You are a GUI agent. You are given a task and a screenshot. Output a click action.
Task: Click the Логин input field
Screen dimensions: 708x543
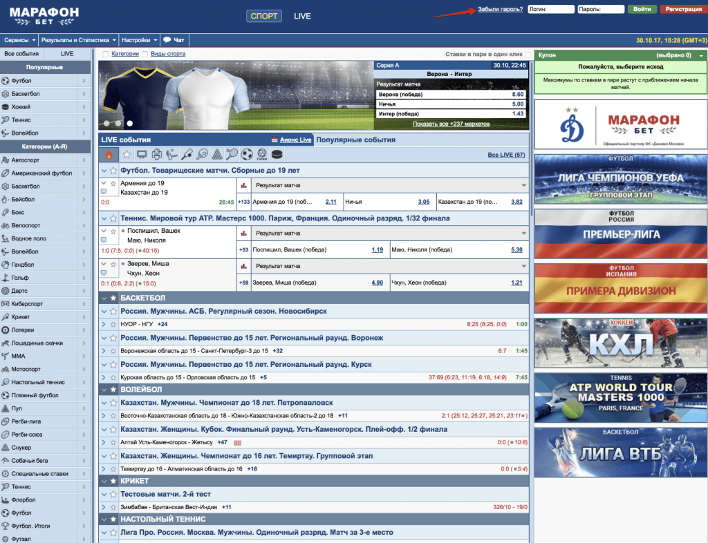(x=551, y=10)
